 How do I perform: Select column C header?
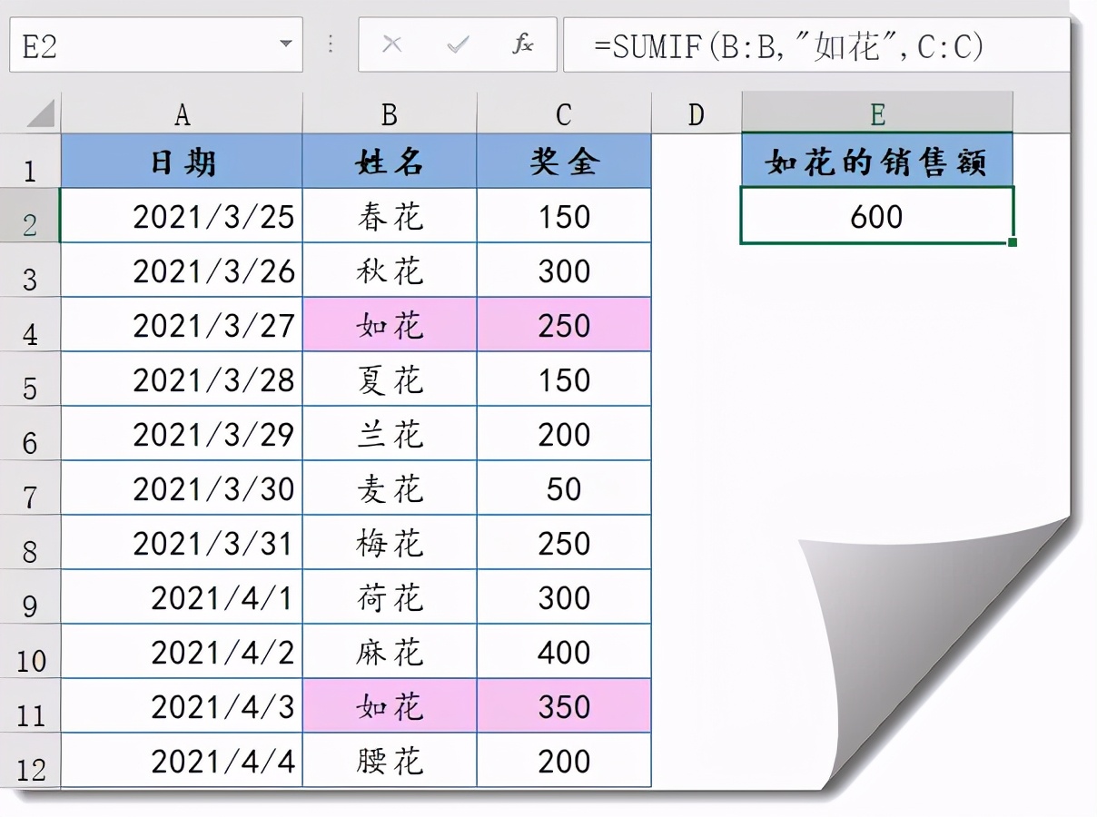click(x=563, y=114)
